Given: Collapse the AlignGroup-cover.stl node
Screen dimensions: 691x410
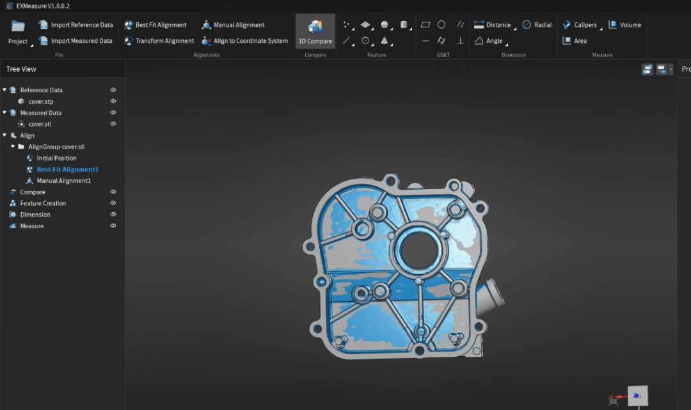Looking at the screenshot, I should (13, 147).
